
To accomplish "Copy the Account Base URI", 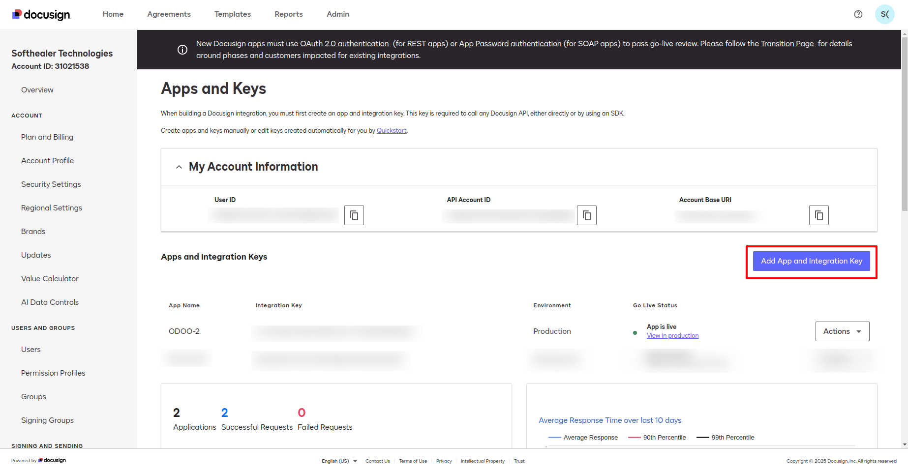I will tap(818, 215).
